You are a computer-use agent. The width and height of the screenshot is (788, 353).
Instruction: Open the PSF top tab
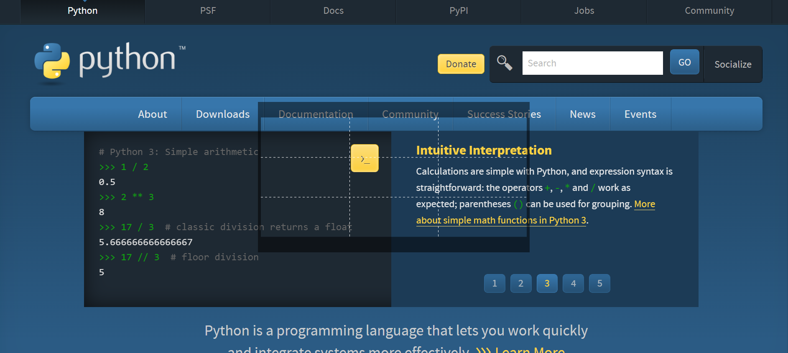pos(208,11)
